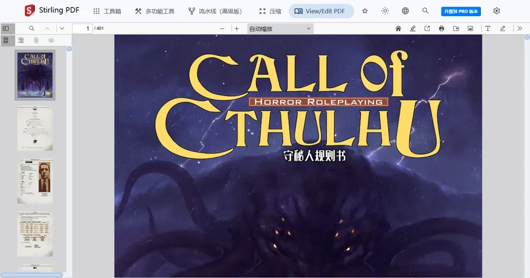Select page 3 thumbnail with portrait

click(x=35, y=181)
